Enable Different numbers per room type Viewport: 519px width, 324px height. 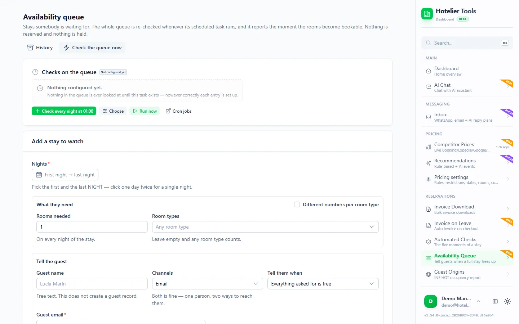point(297,204)
